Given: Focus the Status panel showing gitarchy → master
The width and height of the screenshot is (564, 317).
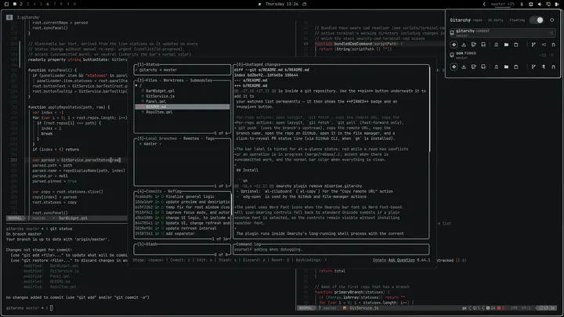Looking at the screenshot, I should (x=182, y=70).
